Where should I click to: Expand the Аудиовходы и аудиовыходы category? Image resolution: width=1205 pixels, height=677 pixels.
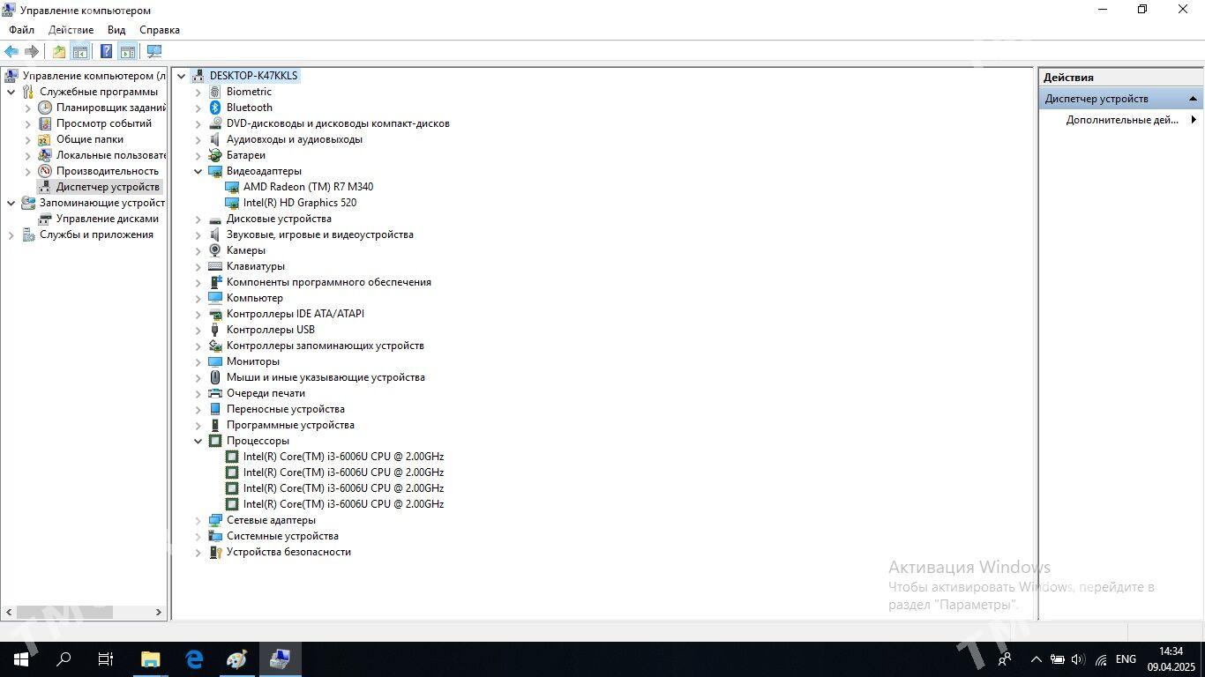tap(198, 139)
